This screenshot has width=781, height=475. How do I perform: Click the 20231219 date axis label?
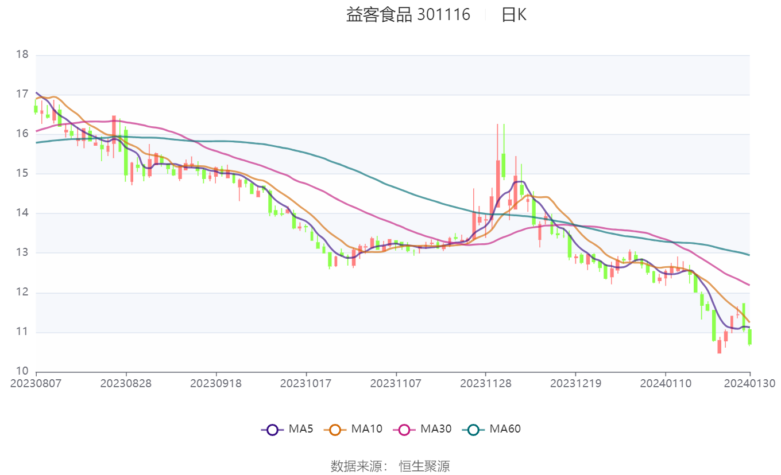576,383
